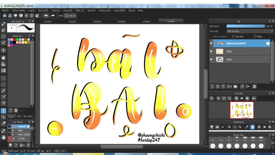Add a new layer in Lớp panel
Screen dimensions: 275x155
(x=212, y=86)
